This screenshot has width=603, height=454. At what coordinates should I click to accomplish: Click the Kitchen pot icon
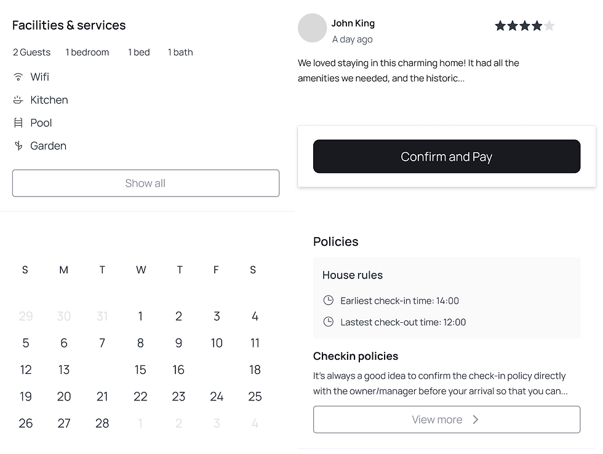18,100
